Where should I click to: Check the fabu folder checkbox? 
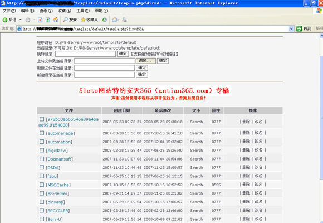pos(42,176)
